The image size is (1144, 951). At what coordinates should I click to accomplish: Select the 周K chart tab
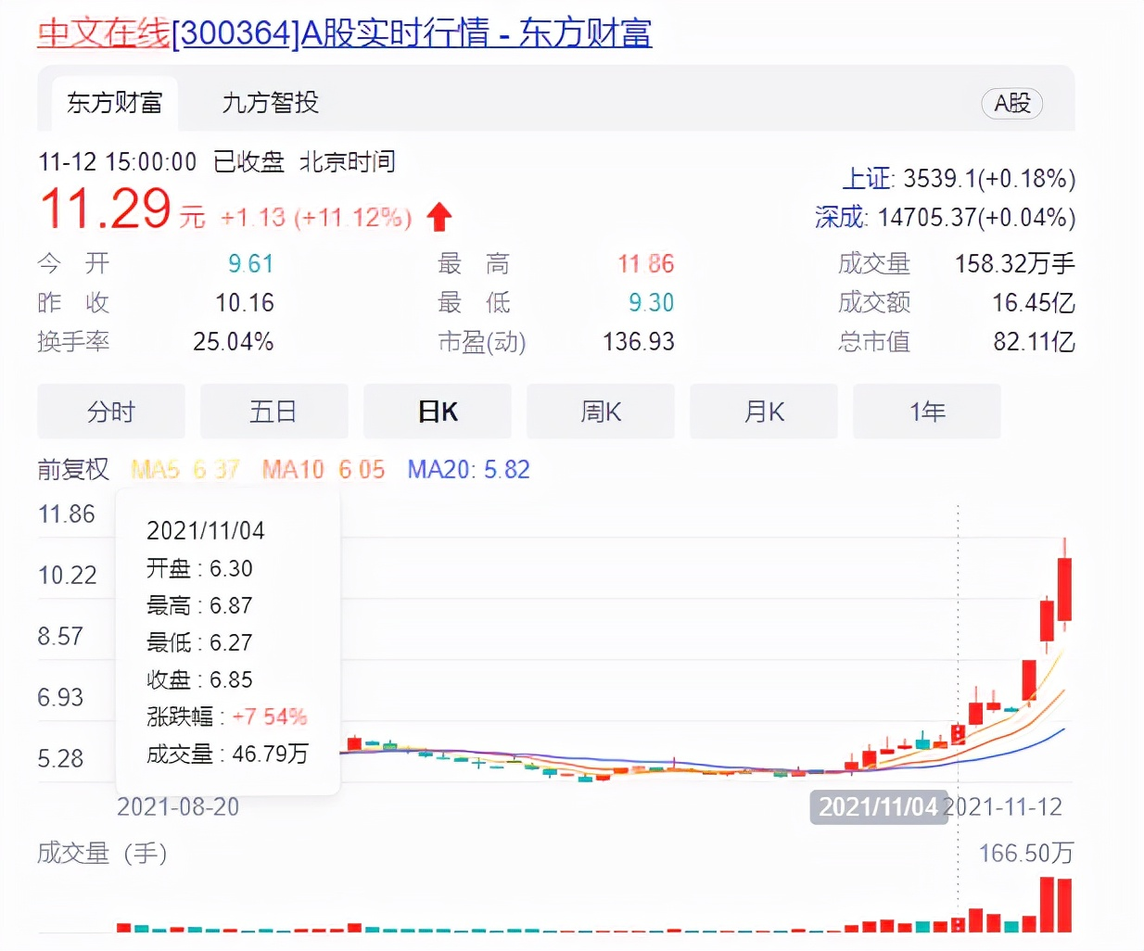tap(601, 412)
